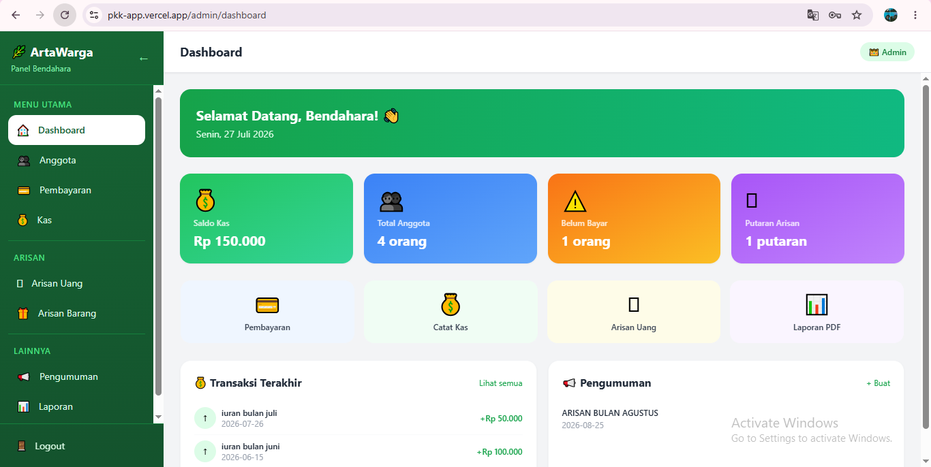
Task: Open the Belum Bayar 1 orang card
Action: tap(634, 219)
